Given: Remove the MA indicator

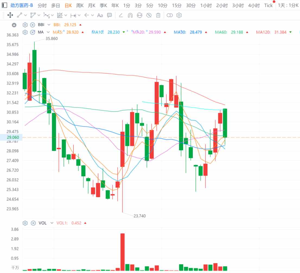Looking at the screenshot, I should coord(33,32).
